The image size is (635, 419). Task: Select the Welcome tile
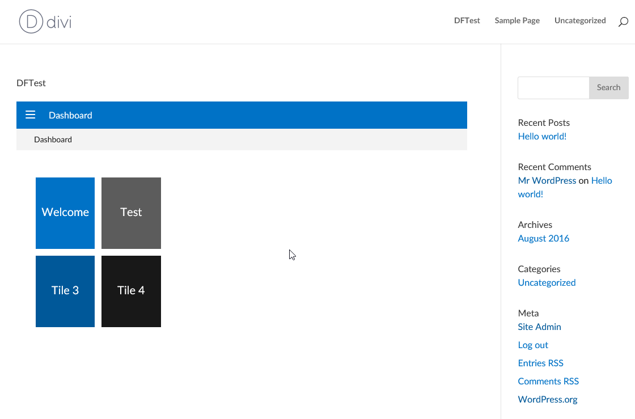[x=65, y=213]
